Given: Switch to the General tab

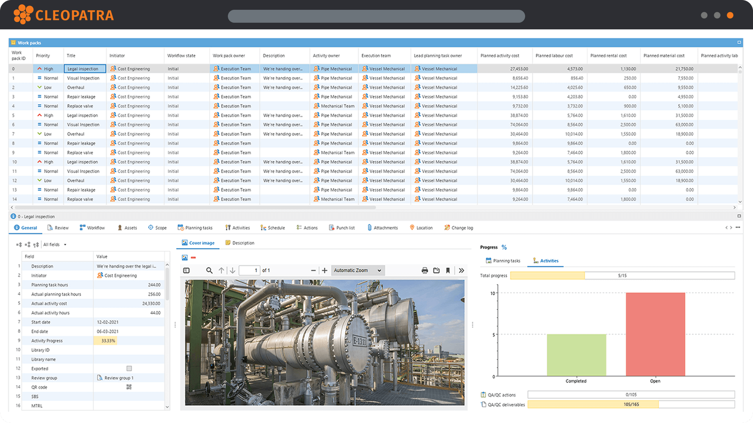Looking at the screenshot, I should click(25, 228).
